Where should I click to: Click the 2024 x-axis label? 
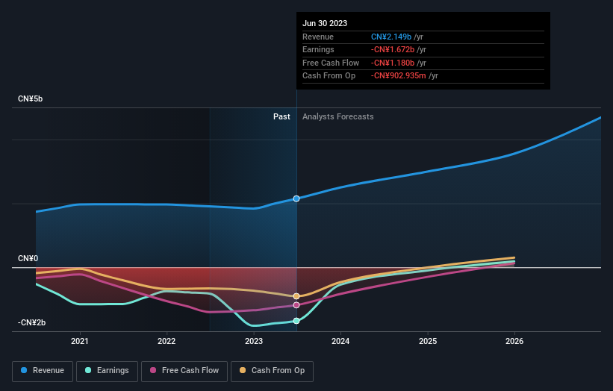[340, 341]
